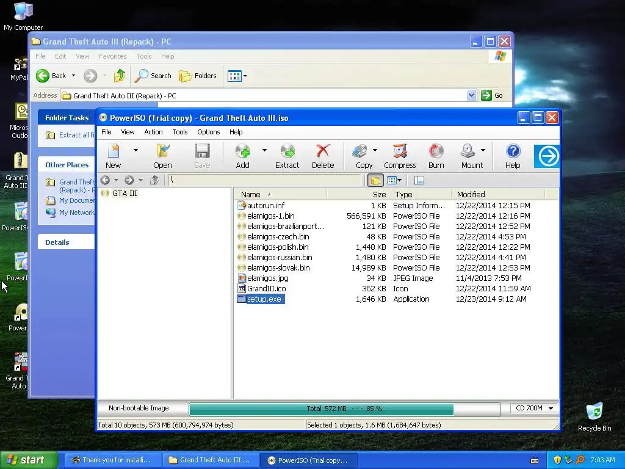Select the autorun.inf file
This screenshot has height=469, width=625.
click(266, 205)
